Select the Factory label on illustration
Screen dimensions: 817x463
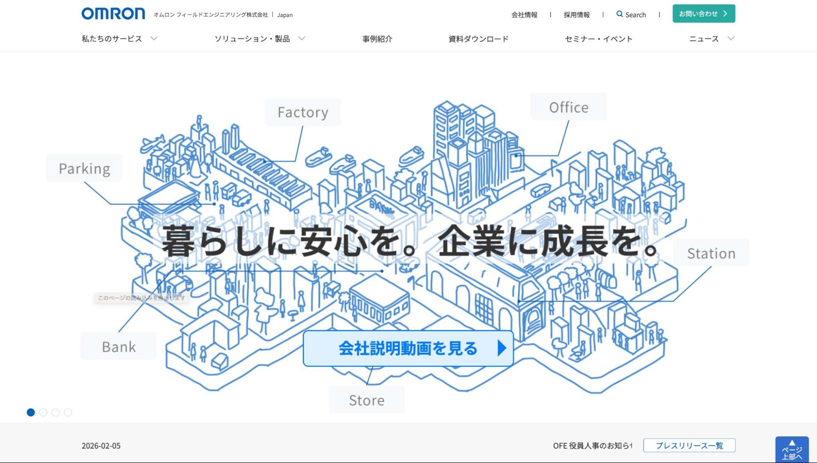302,112
